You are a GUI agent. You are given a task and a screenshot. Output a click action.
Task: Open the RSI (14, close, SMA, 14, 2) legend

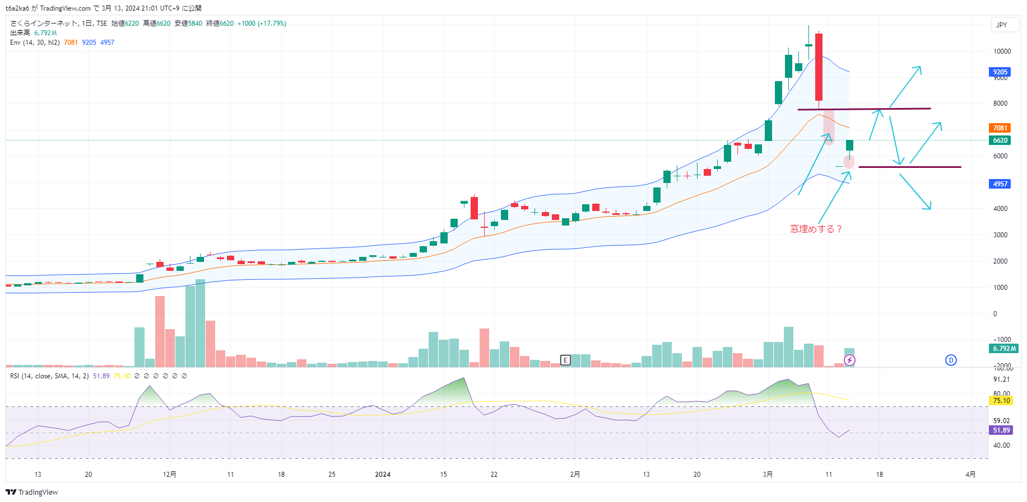tap(49, 376)
